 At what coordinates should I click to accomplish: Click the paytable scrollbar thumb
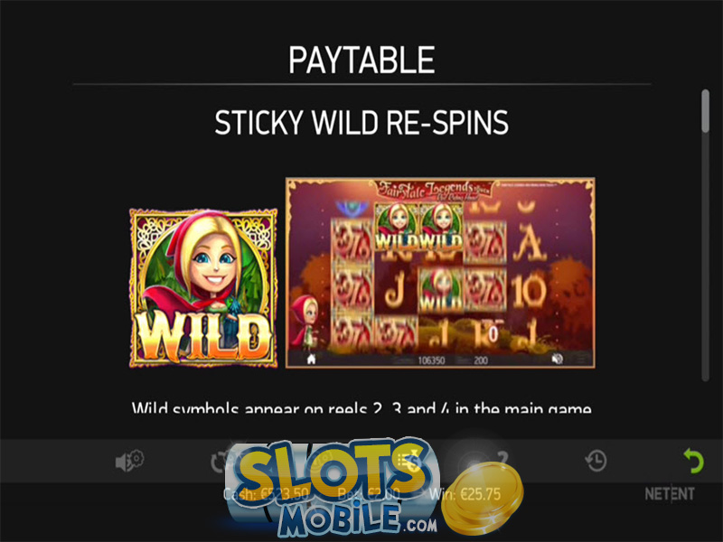pos(705,111)
